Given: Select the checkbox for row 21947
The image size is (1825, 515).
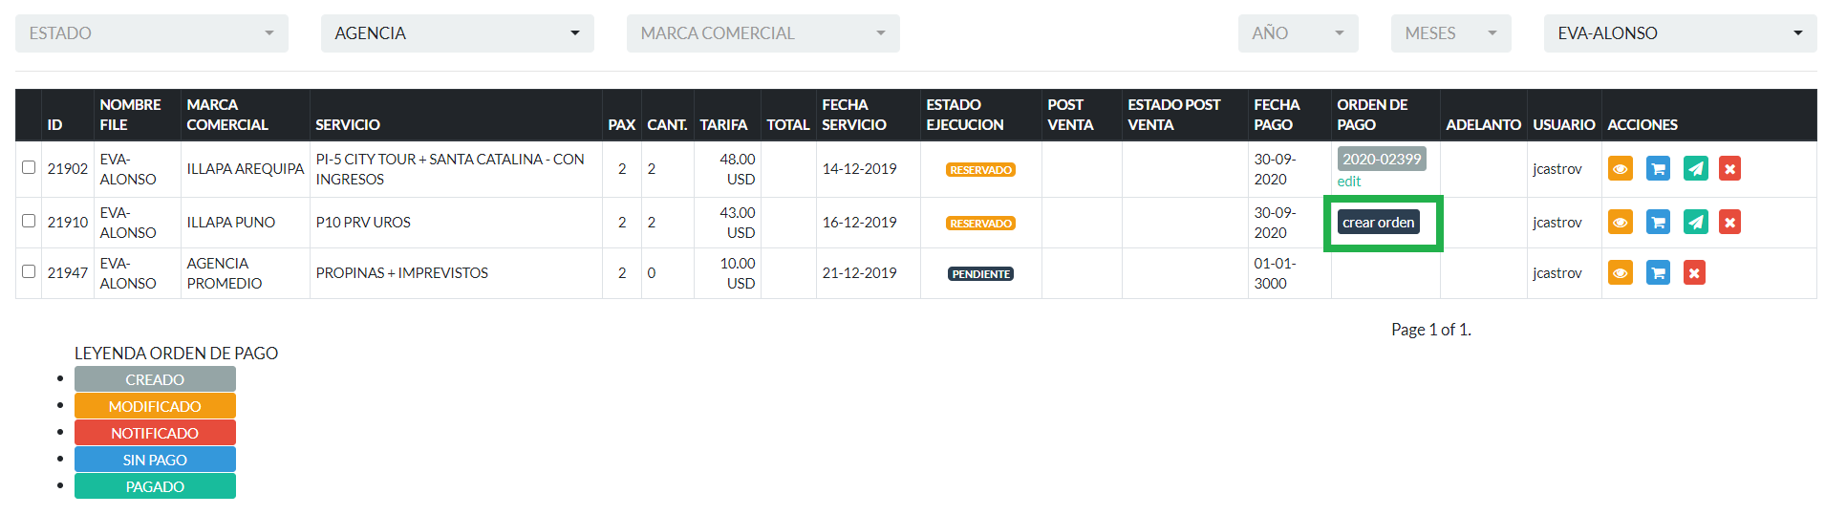Looking at the screenshot, I should pos(29,271).
